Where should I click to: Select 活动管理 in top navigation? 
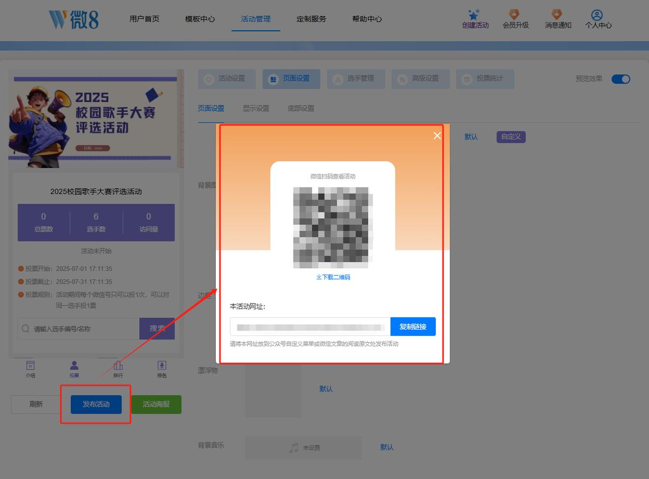256,19
